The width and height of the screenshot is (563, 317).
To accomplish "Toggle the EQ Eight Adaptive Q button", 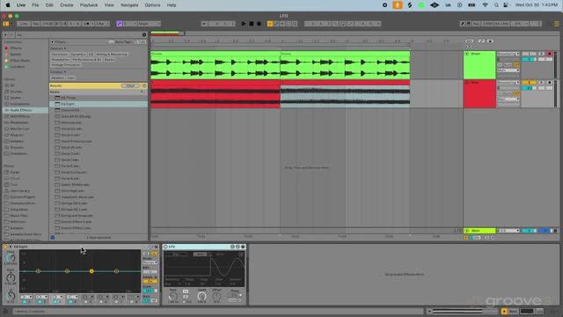I will tap(150, 282).
